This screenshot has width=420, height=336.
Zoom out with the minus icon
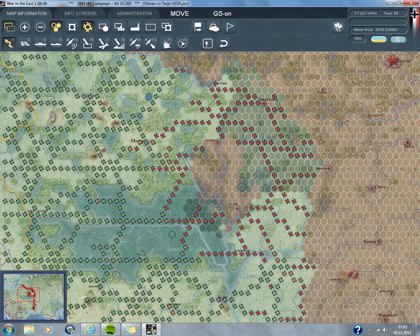[40, 27]
